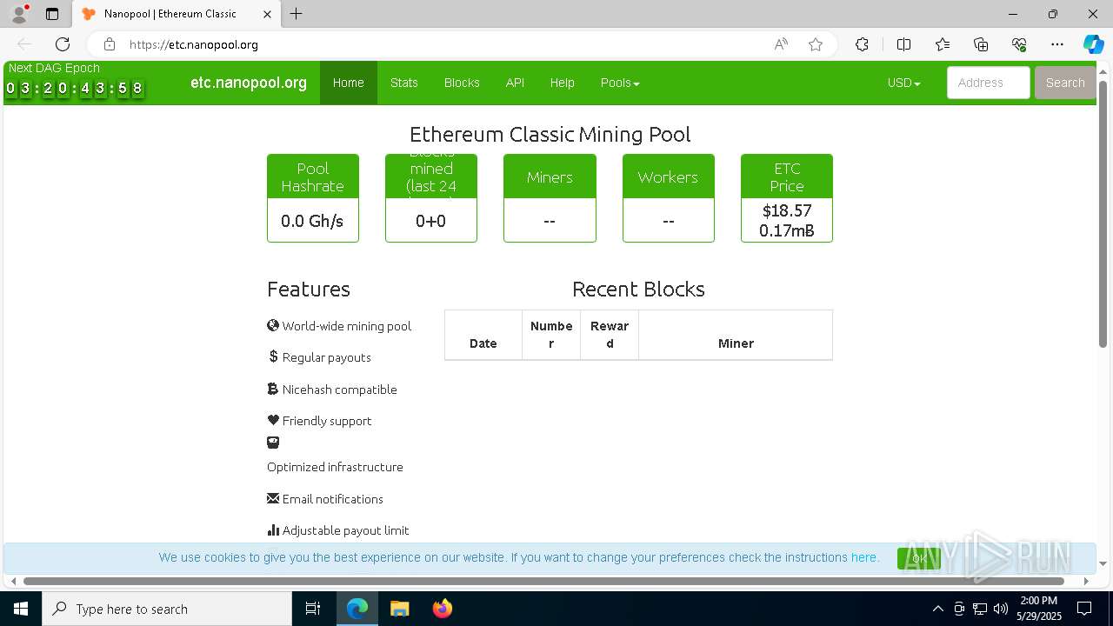Click the browser profile avatar icon

(x=19, y=14)
